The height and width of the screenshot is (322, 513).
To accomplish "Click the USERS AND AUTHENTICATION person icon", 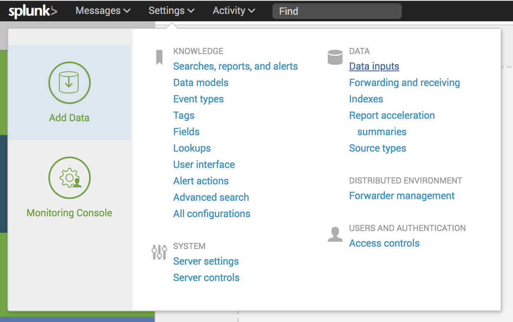I will click(x=335, y=234).
